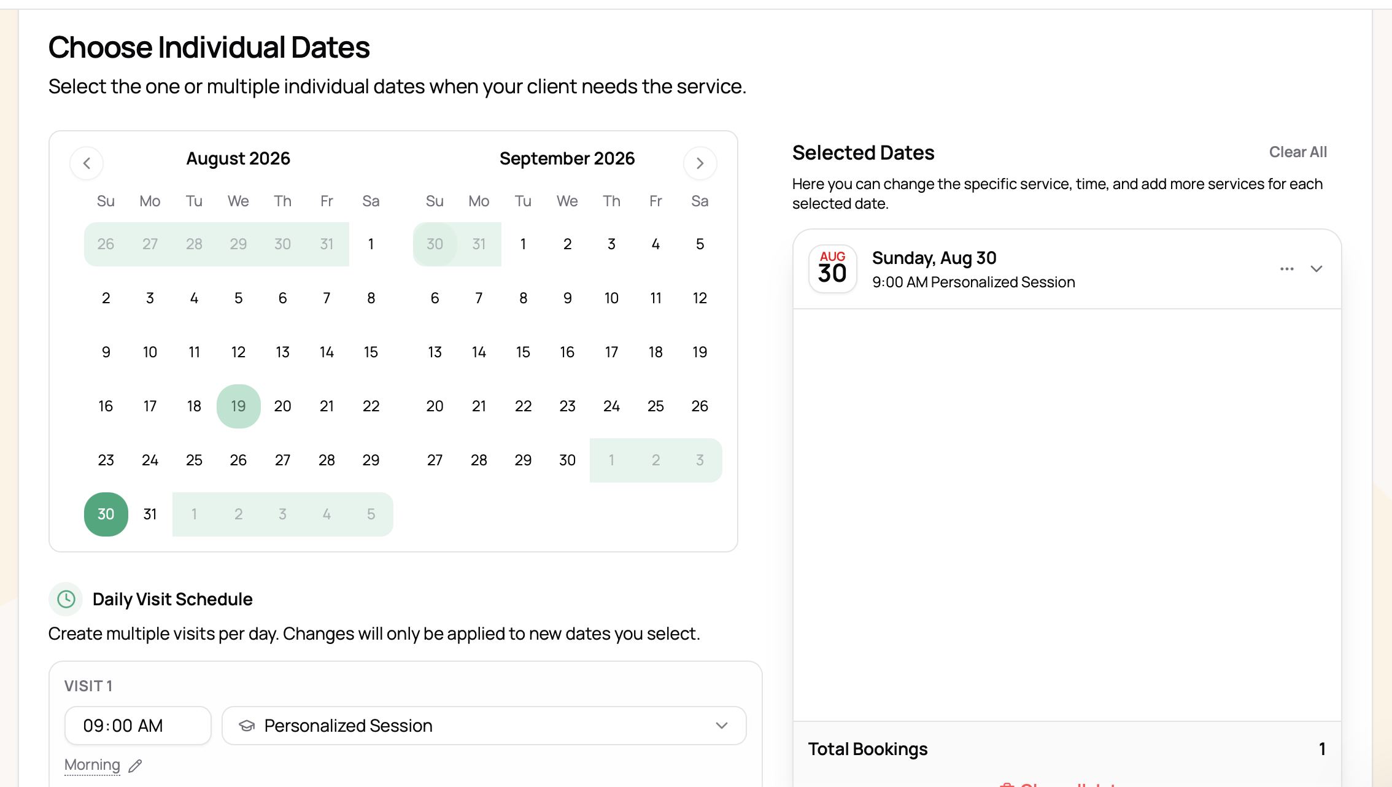
Task: Expand the Sunday, Aug 30 booking chevron
Action: [1317, 269]
